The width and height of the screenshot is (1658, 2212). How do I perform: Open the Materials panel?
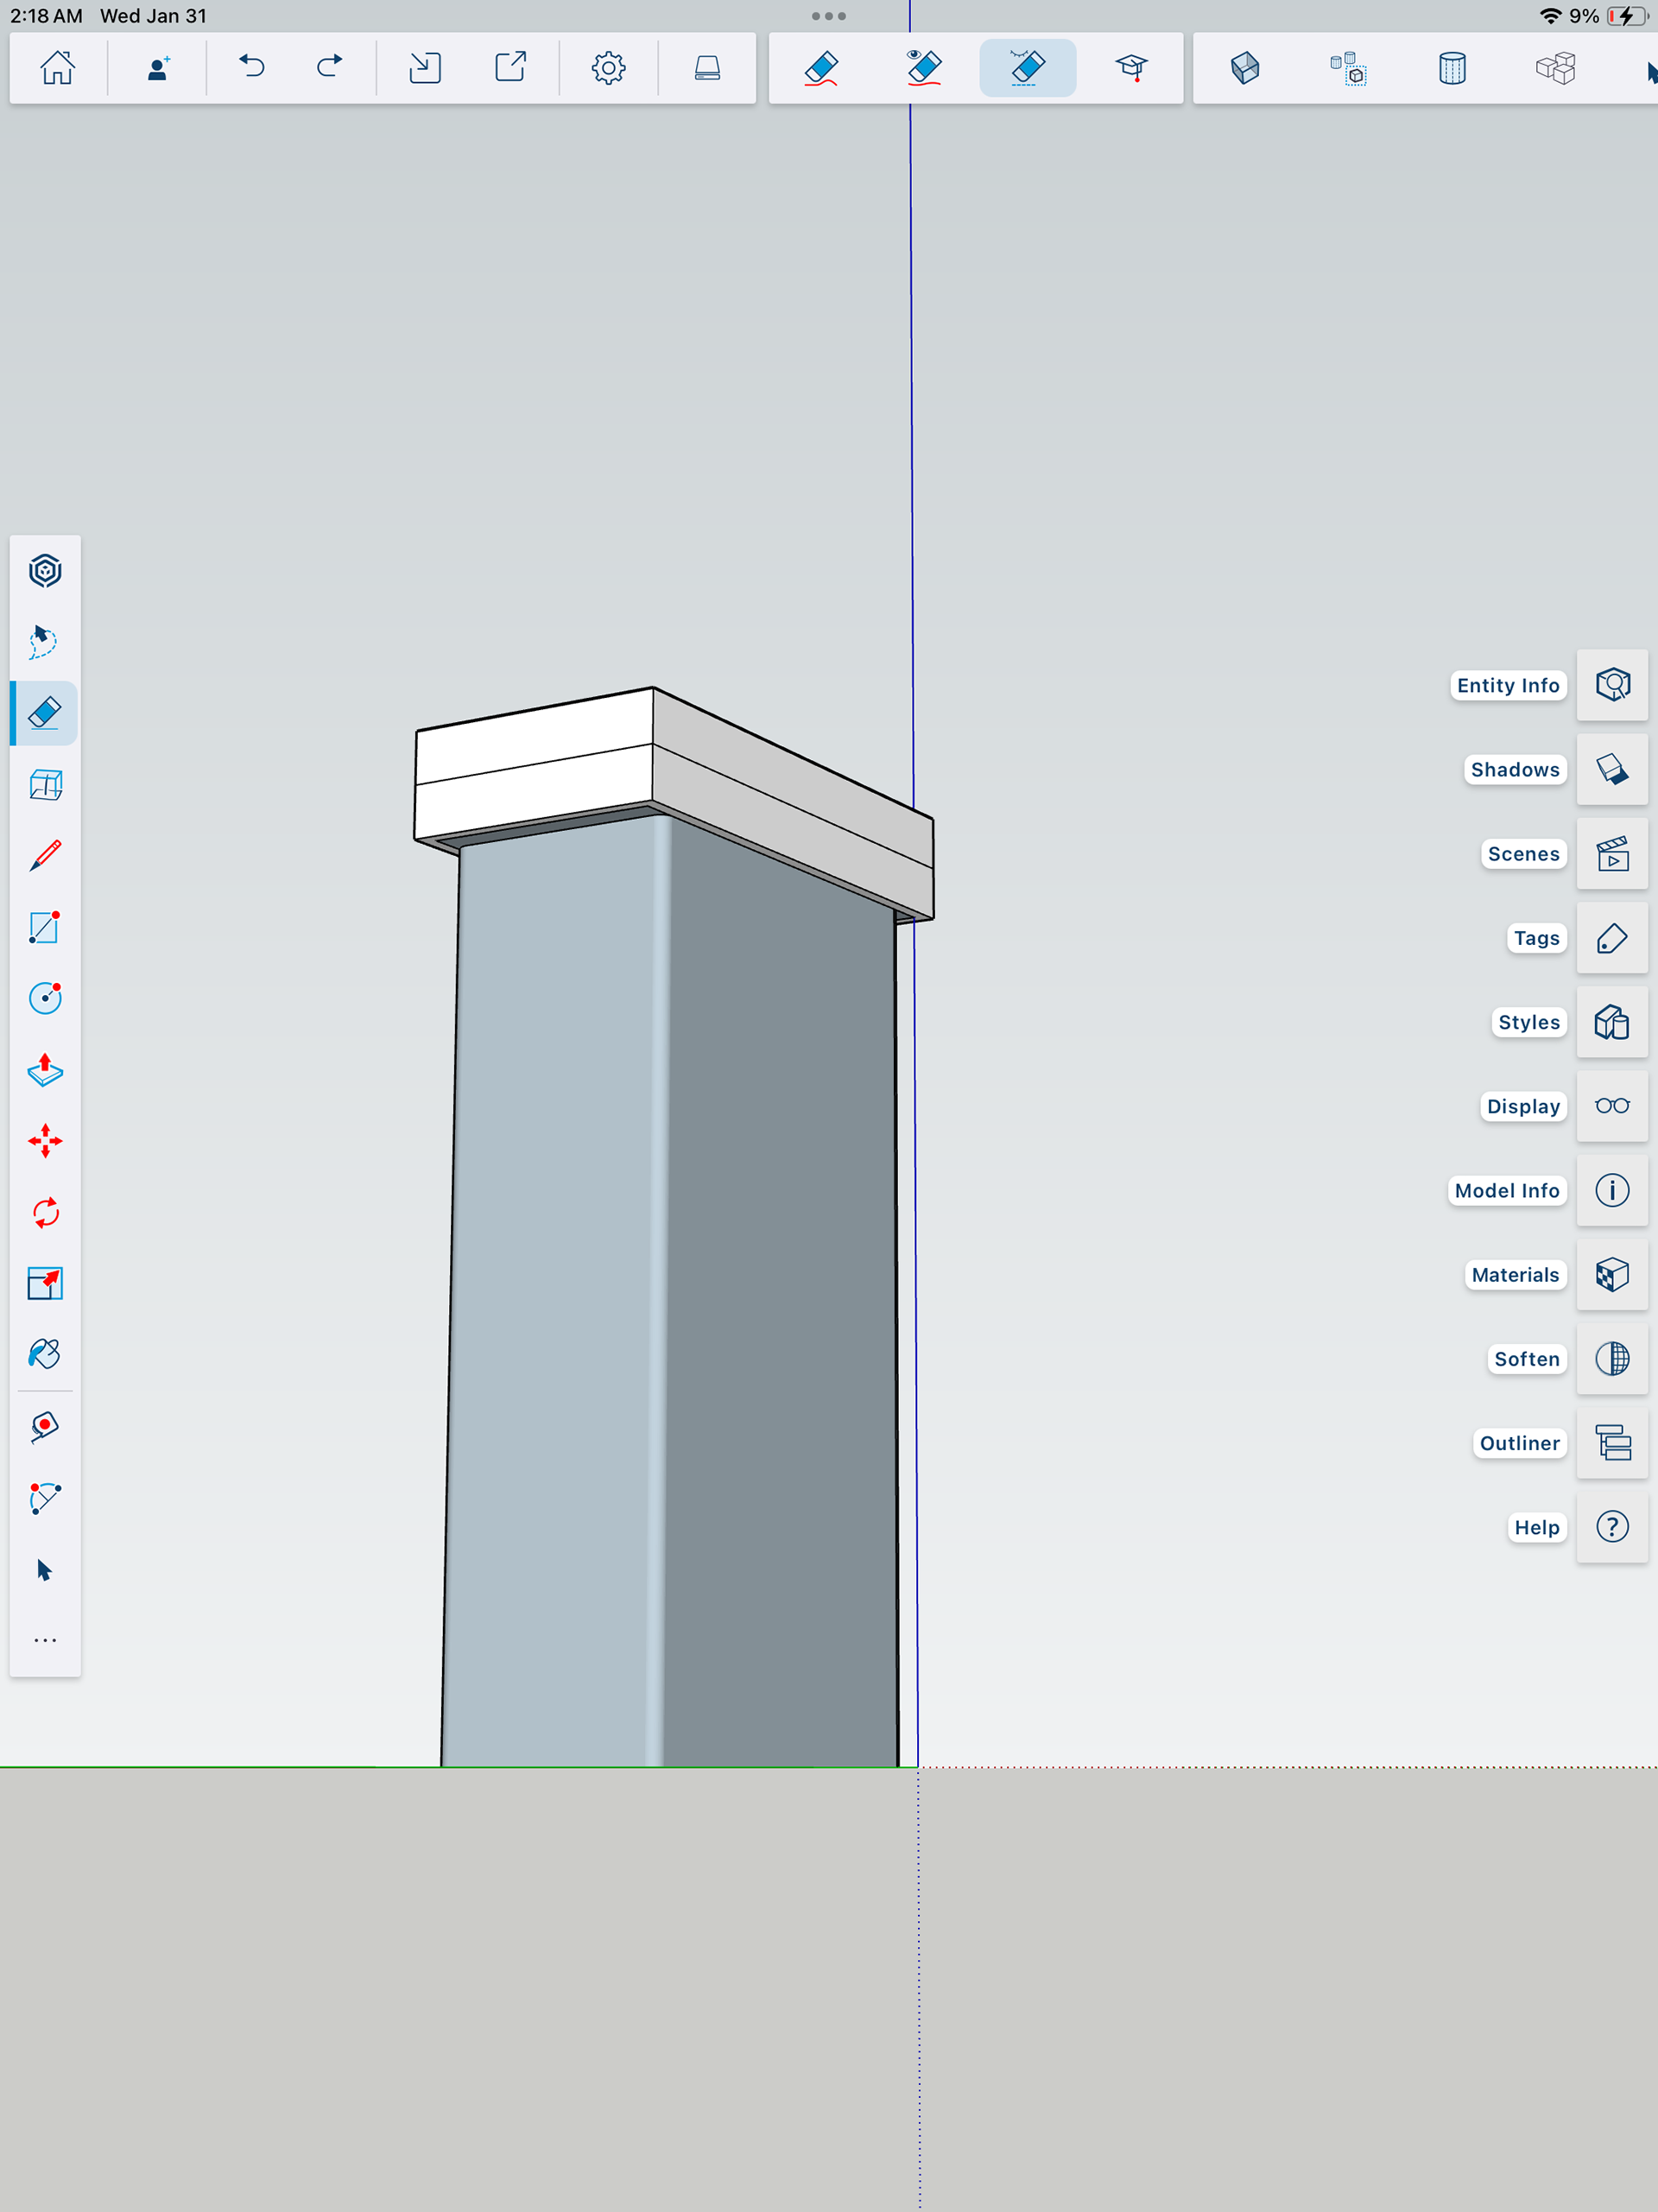(1612, 1275)
